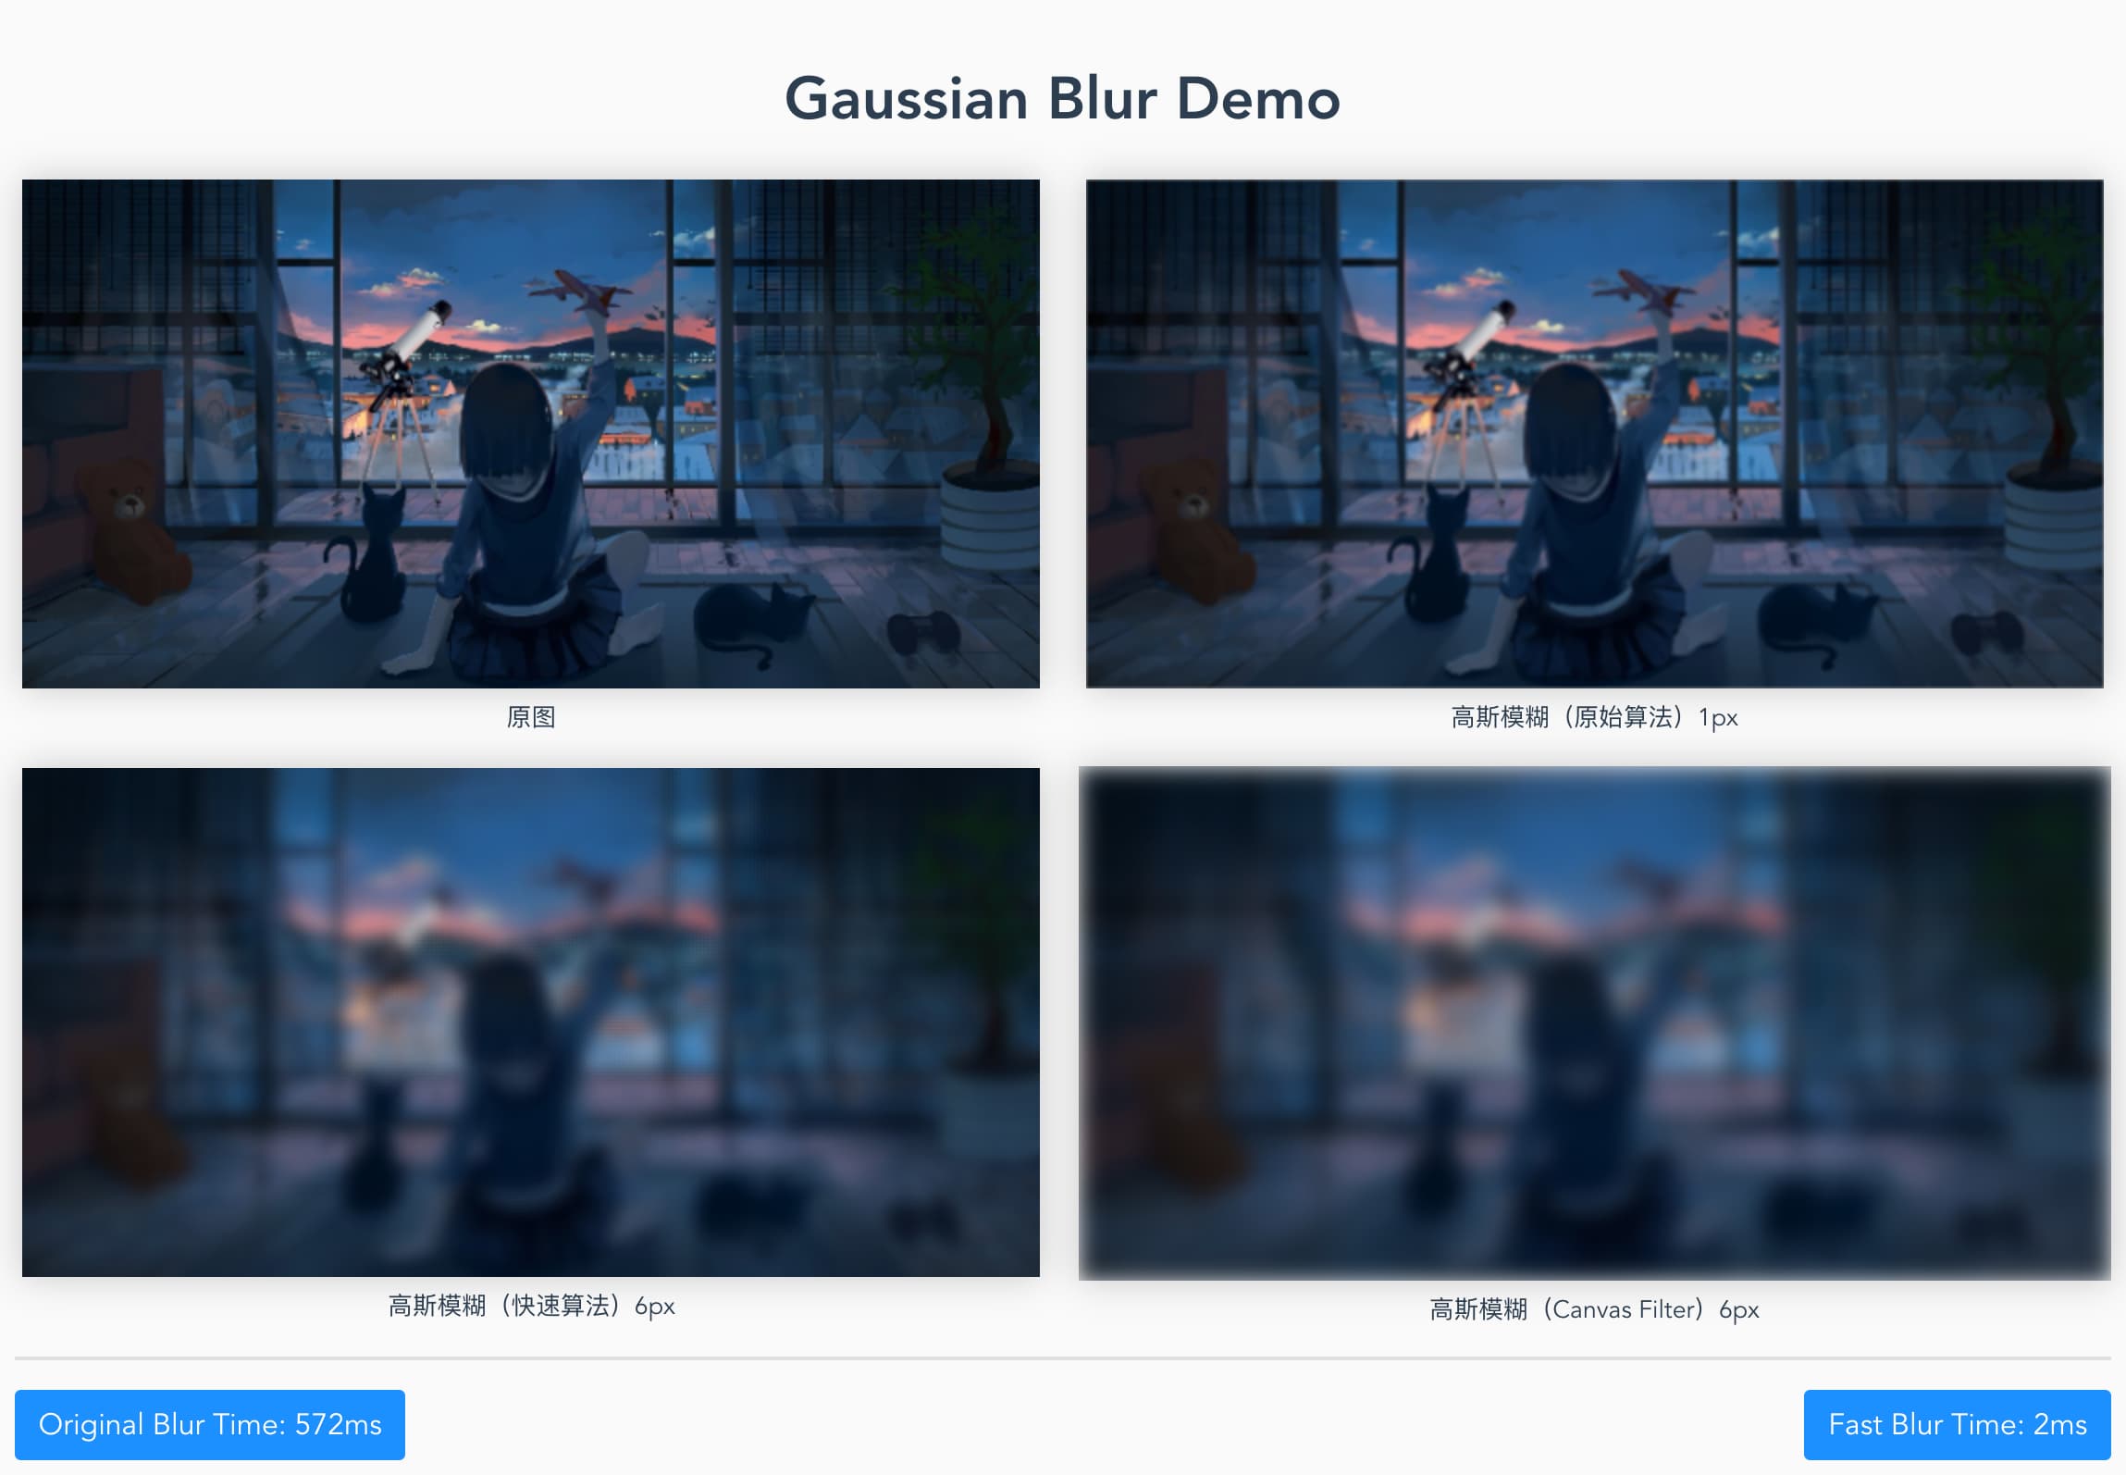Screen dimensions: 2126x1475
Task: Select the 原图 image label
Action: pos(531,717)
